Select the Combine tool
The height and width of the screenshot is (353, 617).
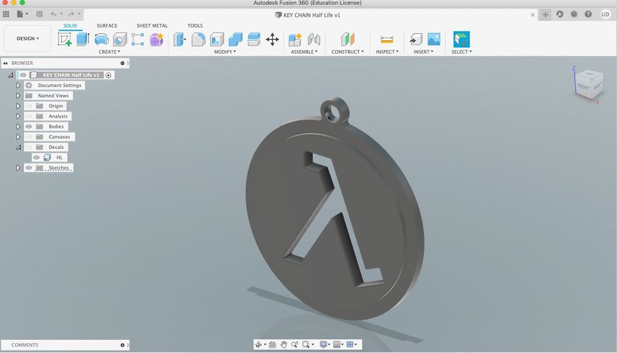(235, 39)
